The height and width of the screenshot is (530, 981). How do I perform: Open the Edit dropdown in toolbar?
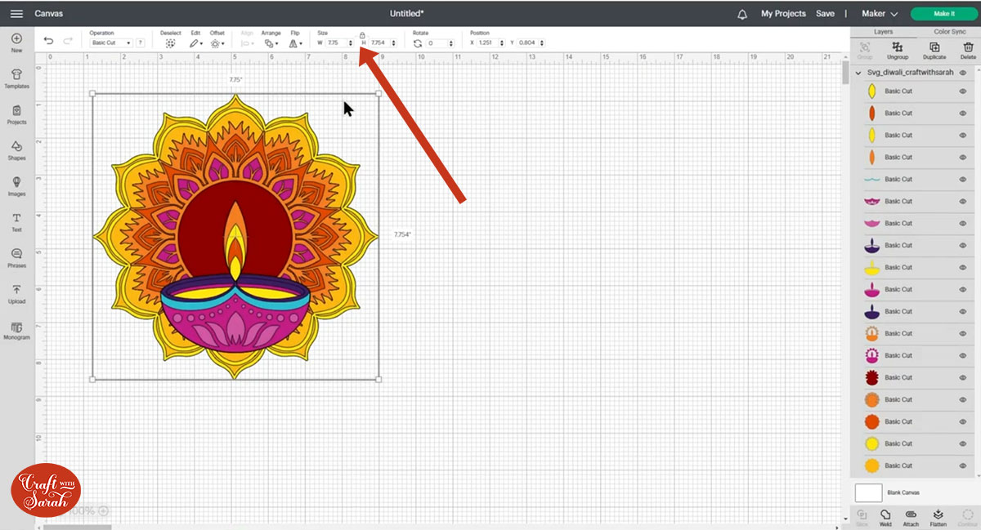196,43
